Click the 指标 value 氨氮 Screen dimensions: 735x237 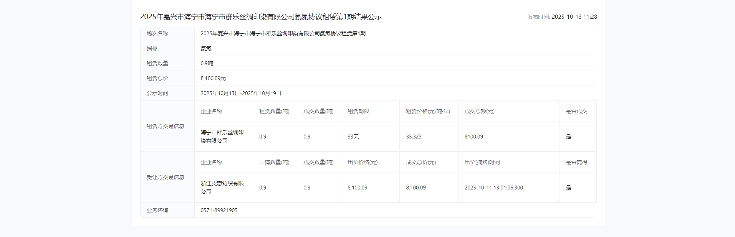pos(206,48)
